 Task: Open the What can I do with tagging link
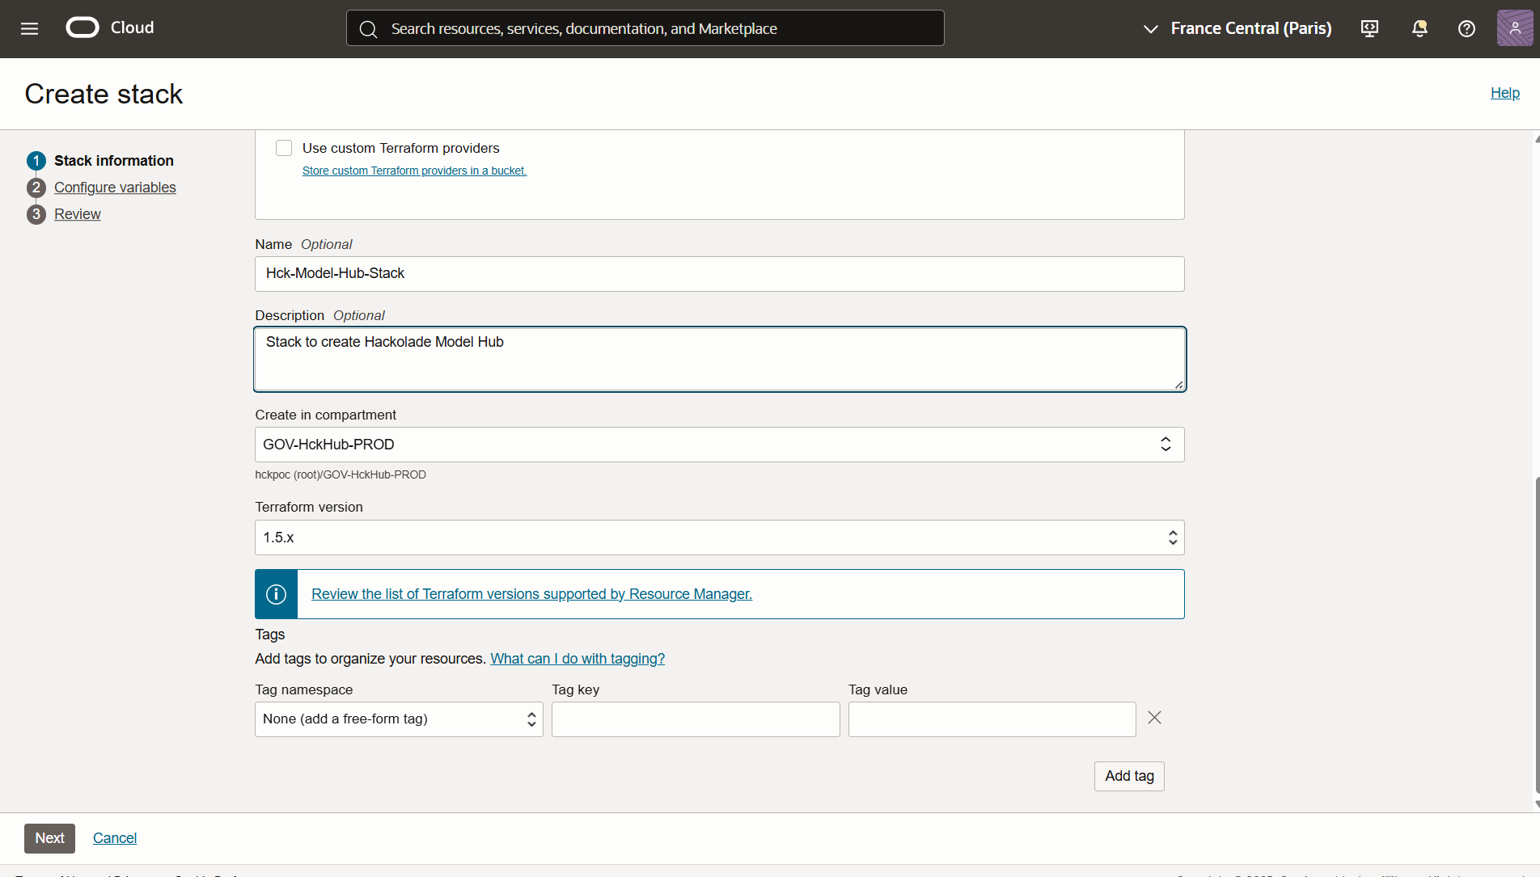pyautogui.click(x=577, y=659)
